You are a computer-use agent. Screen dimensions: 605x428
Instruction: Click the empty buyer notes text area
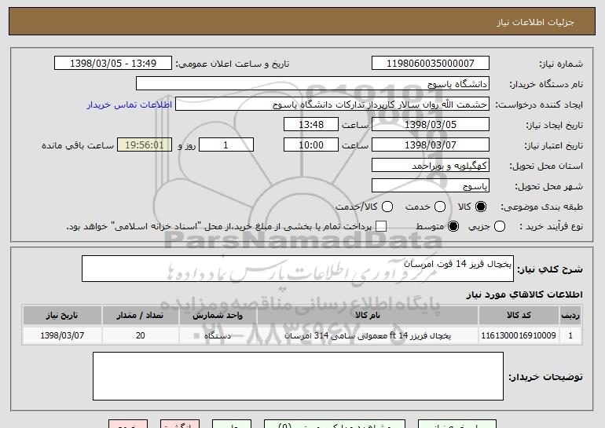(x=298, y=376)
